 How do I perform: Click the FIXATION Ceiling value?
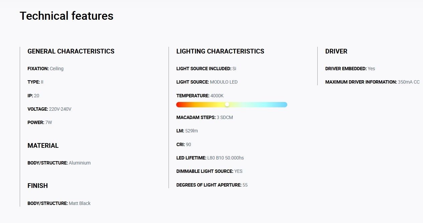coord(57,69)
